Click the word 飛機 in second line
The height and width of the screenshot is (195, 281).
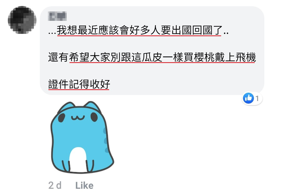click(x=246, y=57)
